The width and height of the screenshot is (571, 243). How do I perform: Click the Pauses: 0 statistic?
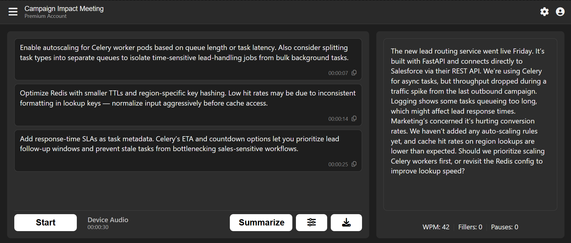click(504, 227)
